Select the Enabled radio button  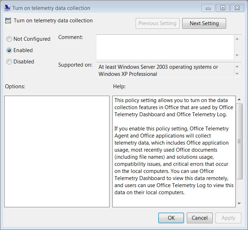[x=9, y=50]
